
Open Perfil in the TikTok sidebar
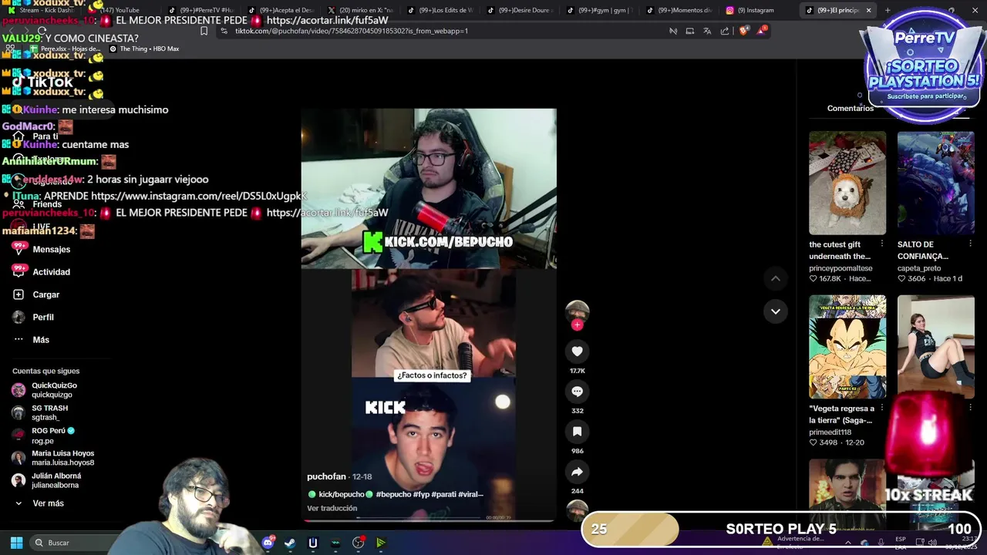coord(33,317)
